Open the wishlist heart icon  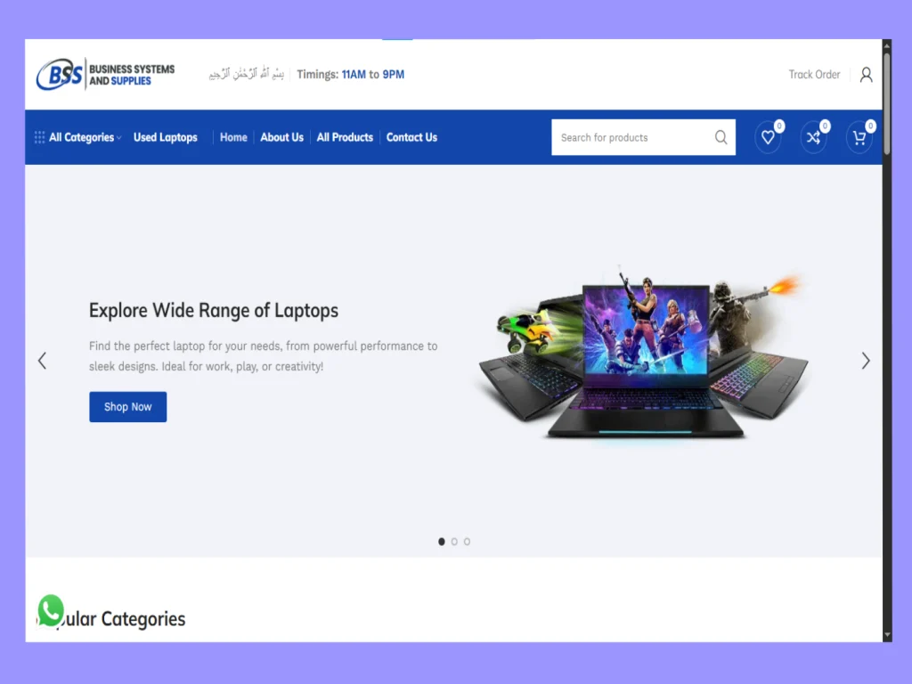pyautogui.click(x=768, y=137)
